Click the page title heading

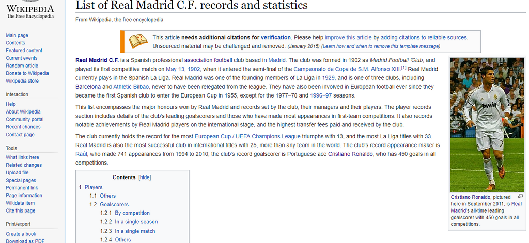click(x=192, y=5)
